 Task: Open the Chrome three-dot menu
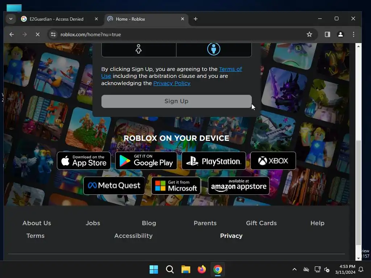pyautogui.click(x=354, y=34)
